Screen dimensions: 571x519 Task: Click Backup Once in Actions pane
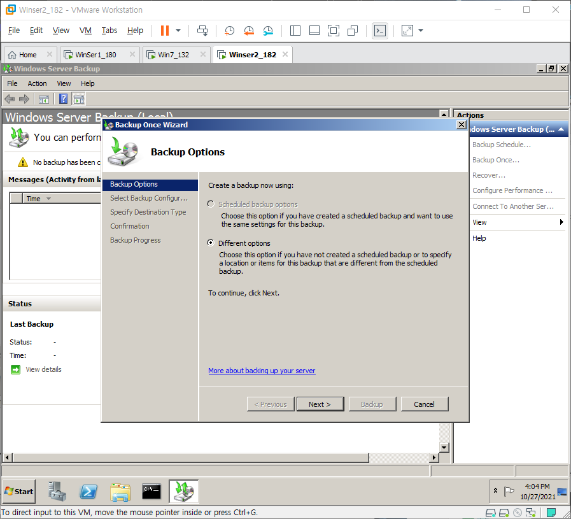point(496,160)
